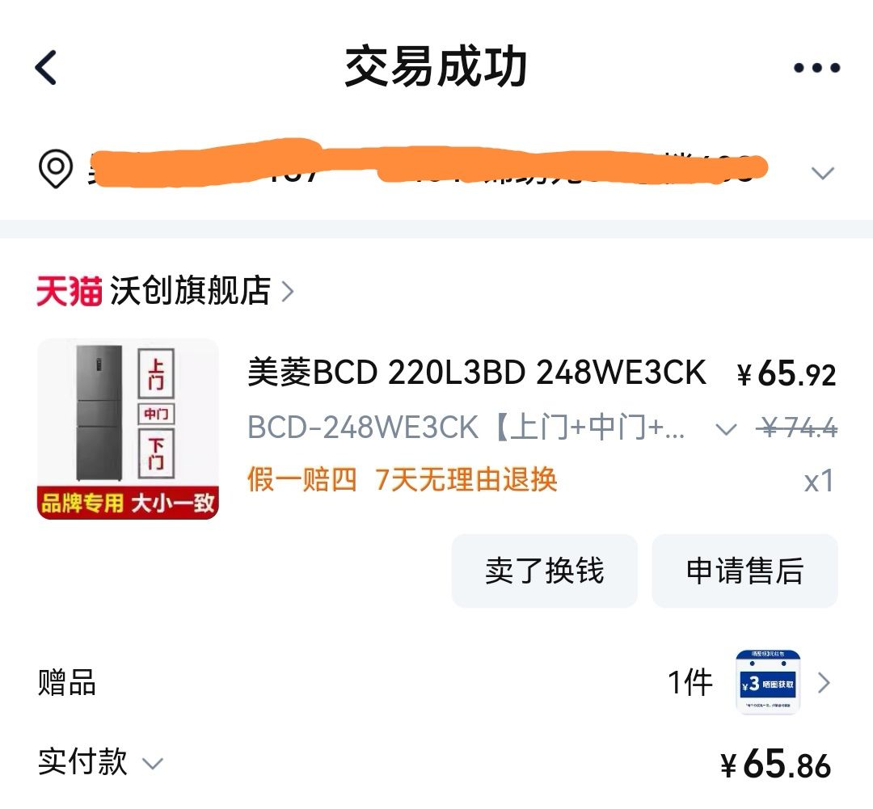Click the 天猫 Tmall logo

click(x=69, y=291)
